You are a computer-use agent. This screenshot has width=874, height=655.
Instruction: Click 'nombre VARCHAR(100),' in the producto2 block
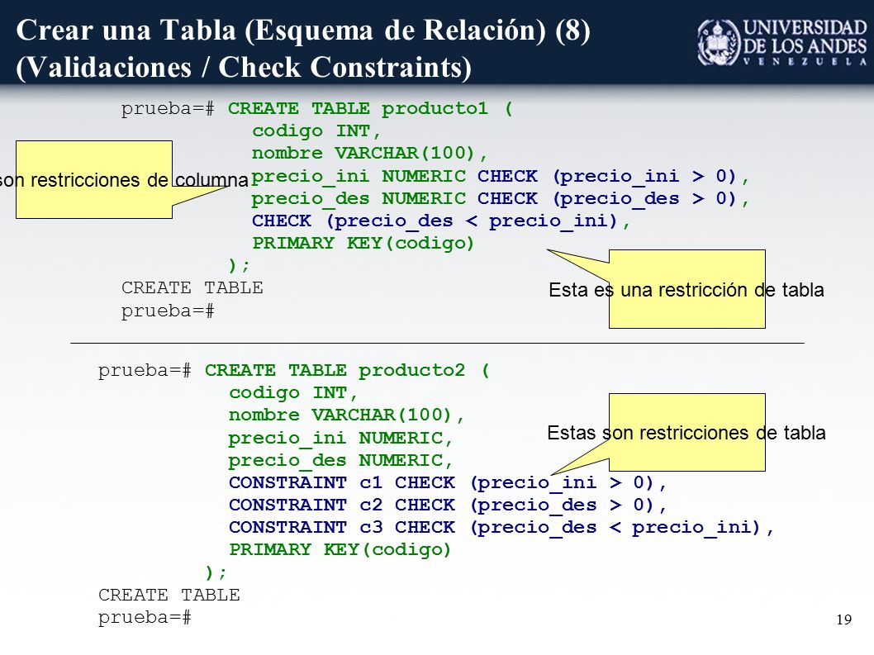(346, 415)
